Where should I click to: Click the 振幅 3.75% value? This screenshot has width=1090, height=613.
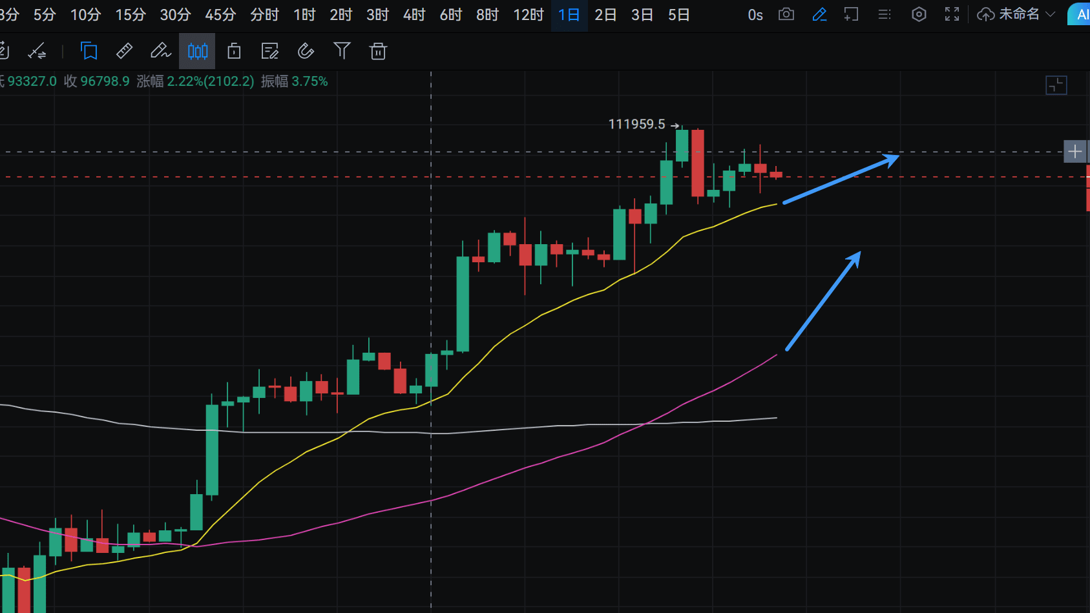click(x=294, y=81)
